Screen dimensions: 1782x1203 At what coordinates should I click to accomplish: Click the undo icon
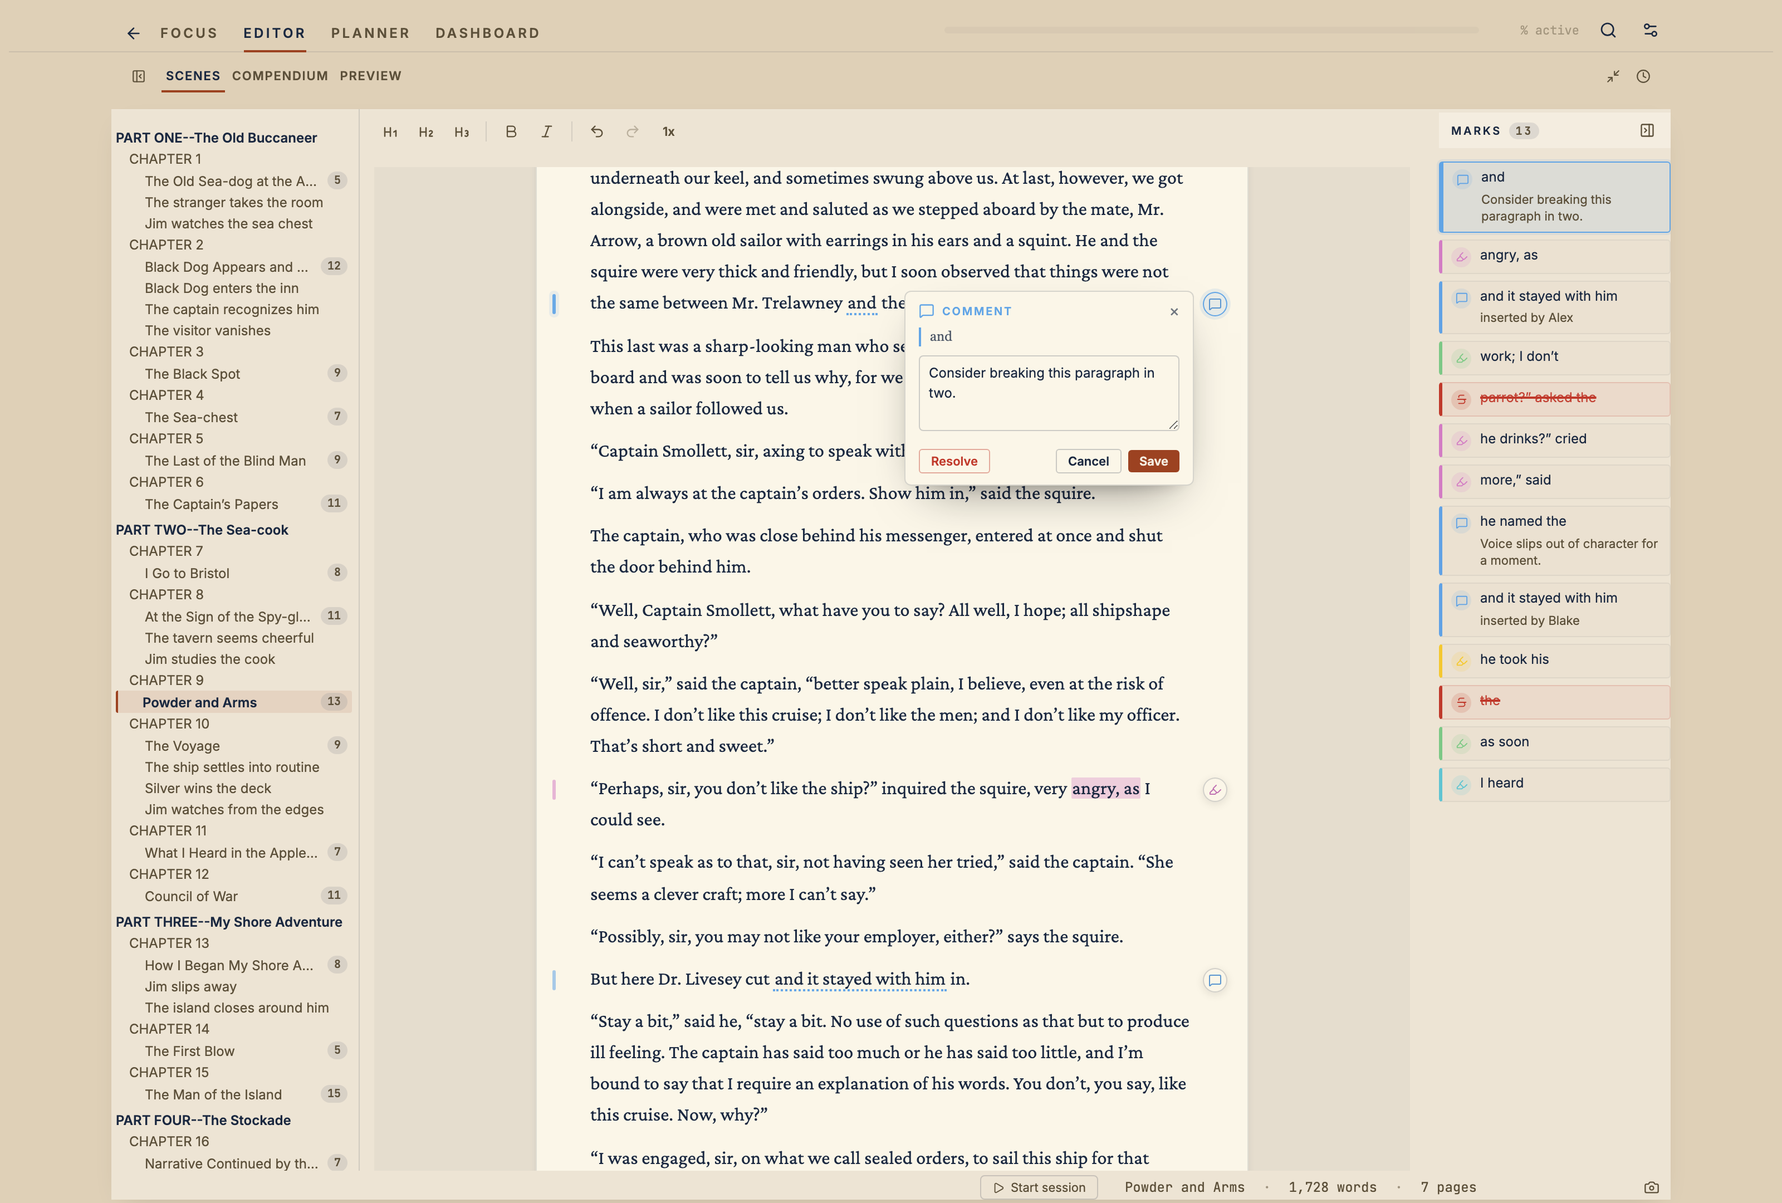596,132
